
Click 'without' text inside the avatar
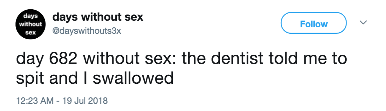[x=30, y=24]
